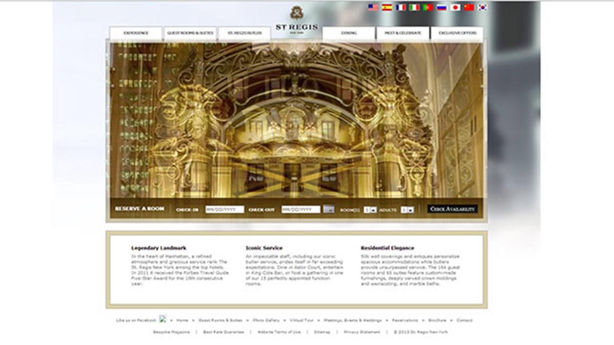Click the Check-In date input field

click(225, 210)
